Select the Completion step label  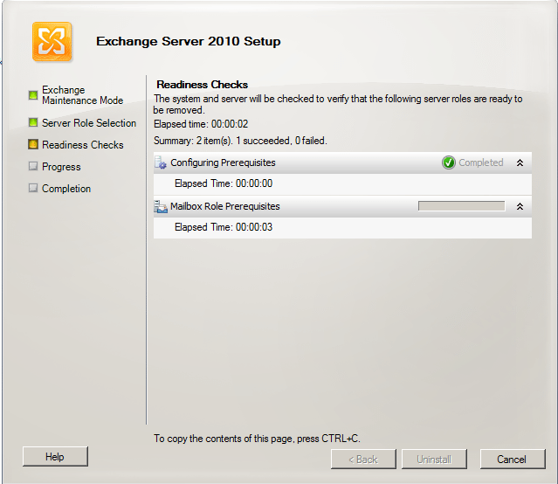click(66, 189)
